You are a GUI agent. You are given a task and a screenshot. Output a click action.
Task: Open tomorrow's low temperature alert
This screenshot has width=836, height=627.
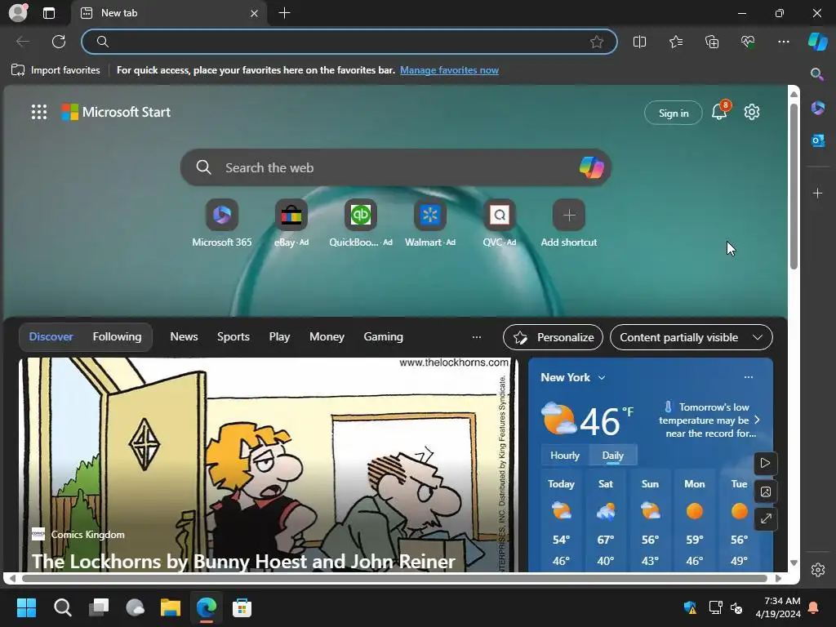coord(708,420)
